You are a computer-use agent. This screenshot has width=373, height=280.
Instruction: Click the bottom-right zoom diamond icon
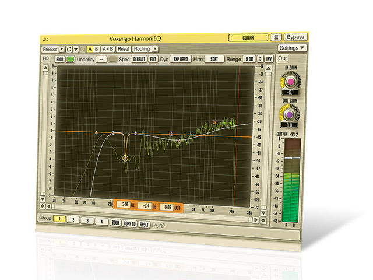tap(263, 220)
